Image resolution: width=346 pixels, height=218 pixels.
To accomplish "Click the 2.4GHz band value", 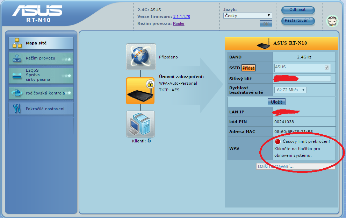I will coord(304,57).
